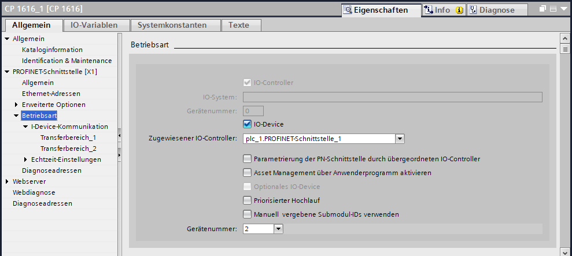This screenshot has width=572, height=256.
Task: Open the Gerätenummer 2 dropdown
Action: (278, 229)
